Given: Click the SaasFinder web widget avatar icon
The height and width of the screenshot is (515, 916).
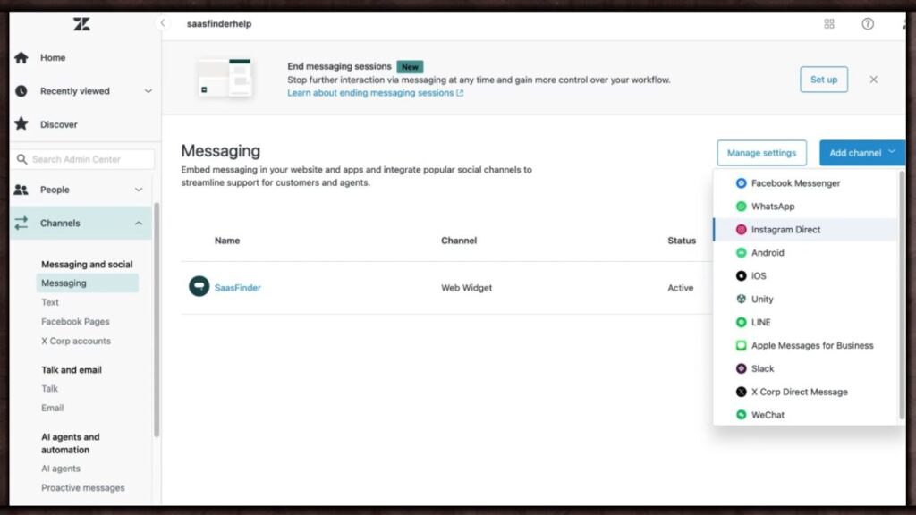Looking at the screenshot, I should (x=199, y=286).
